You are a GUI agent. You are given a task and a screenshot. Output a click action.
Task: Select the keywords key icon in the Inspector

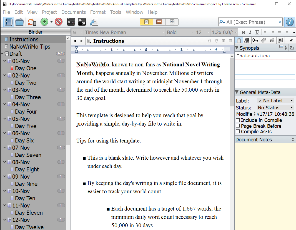[255, 40]
